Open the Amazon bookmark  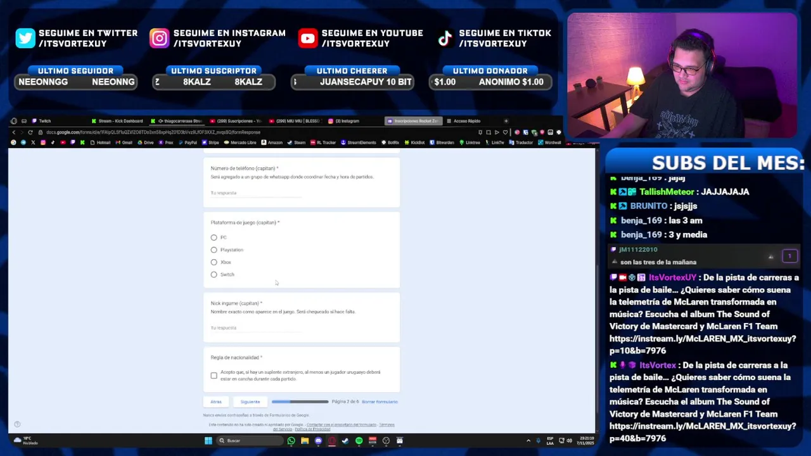pyautogui.click(x=272, y=142)
